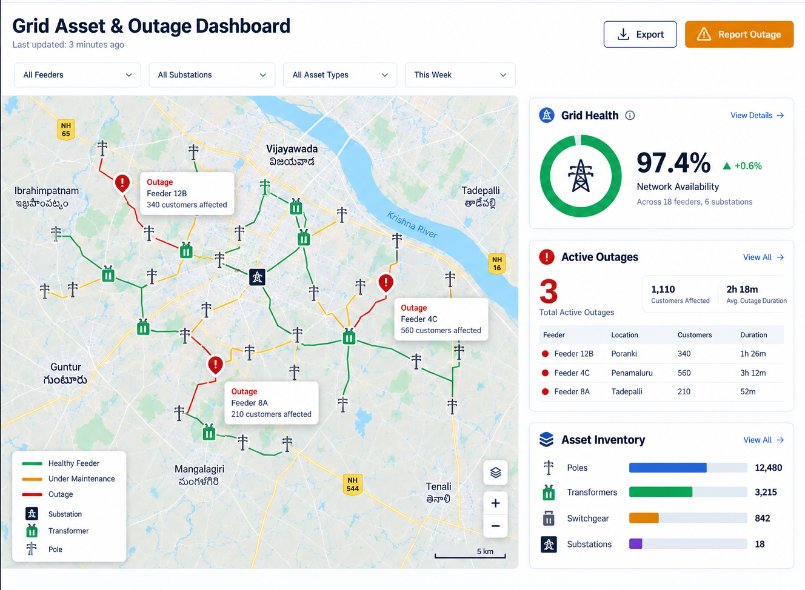Open Grid Health View Details link
805x590 pixels.
757,115
